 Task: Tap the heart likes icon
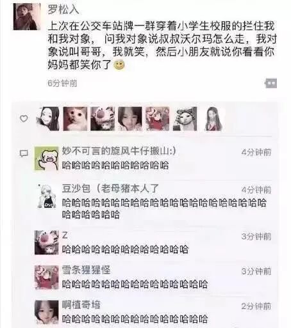click(x=24, y=118)
